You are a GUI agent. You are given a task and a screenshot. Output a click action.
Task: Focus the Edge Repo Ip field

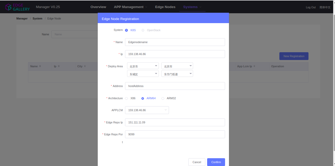175,122
